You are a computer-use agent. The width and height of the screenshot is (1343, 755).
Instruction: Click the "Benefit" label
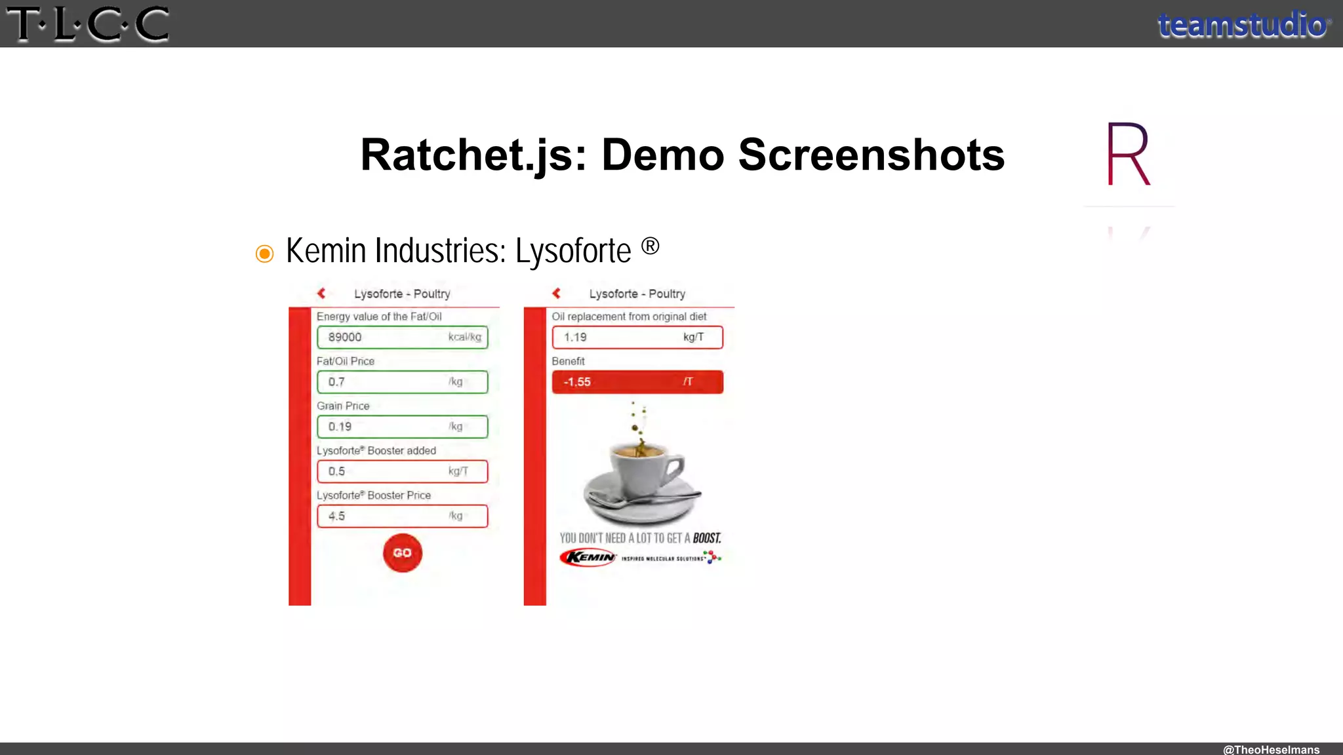pos(568,361)
